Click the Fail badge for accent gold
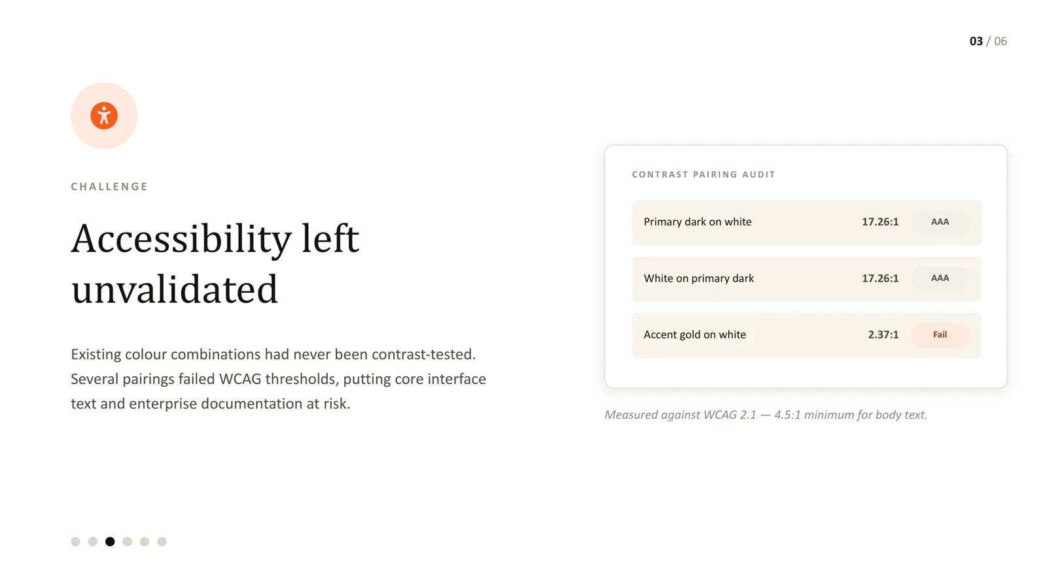 coord(940,335)
